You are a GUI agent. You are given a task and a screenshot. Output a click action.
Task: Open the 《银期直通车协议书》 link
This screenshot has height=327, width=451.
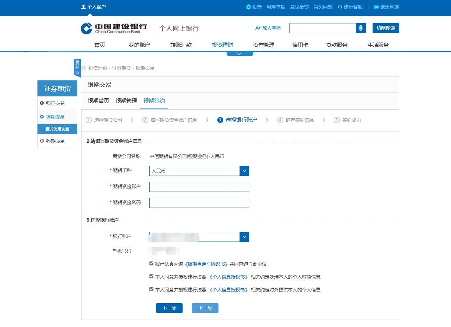point(206,264)
